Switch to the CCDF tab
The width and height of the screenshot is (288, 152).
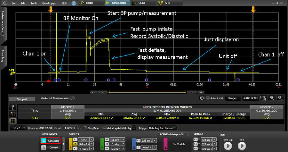(143, 3)
